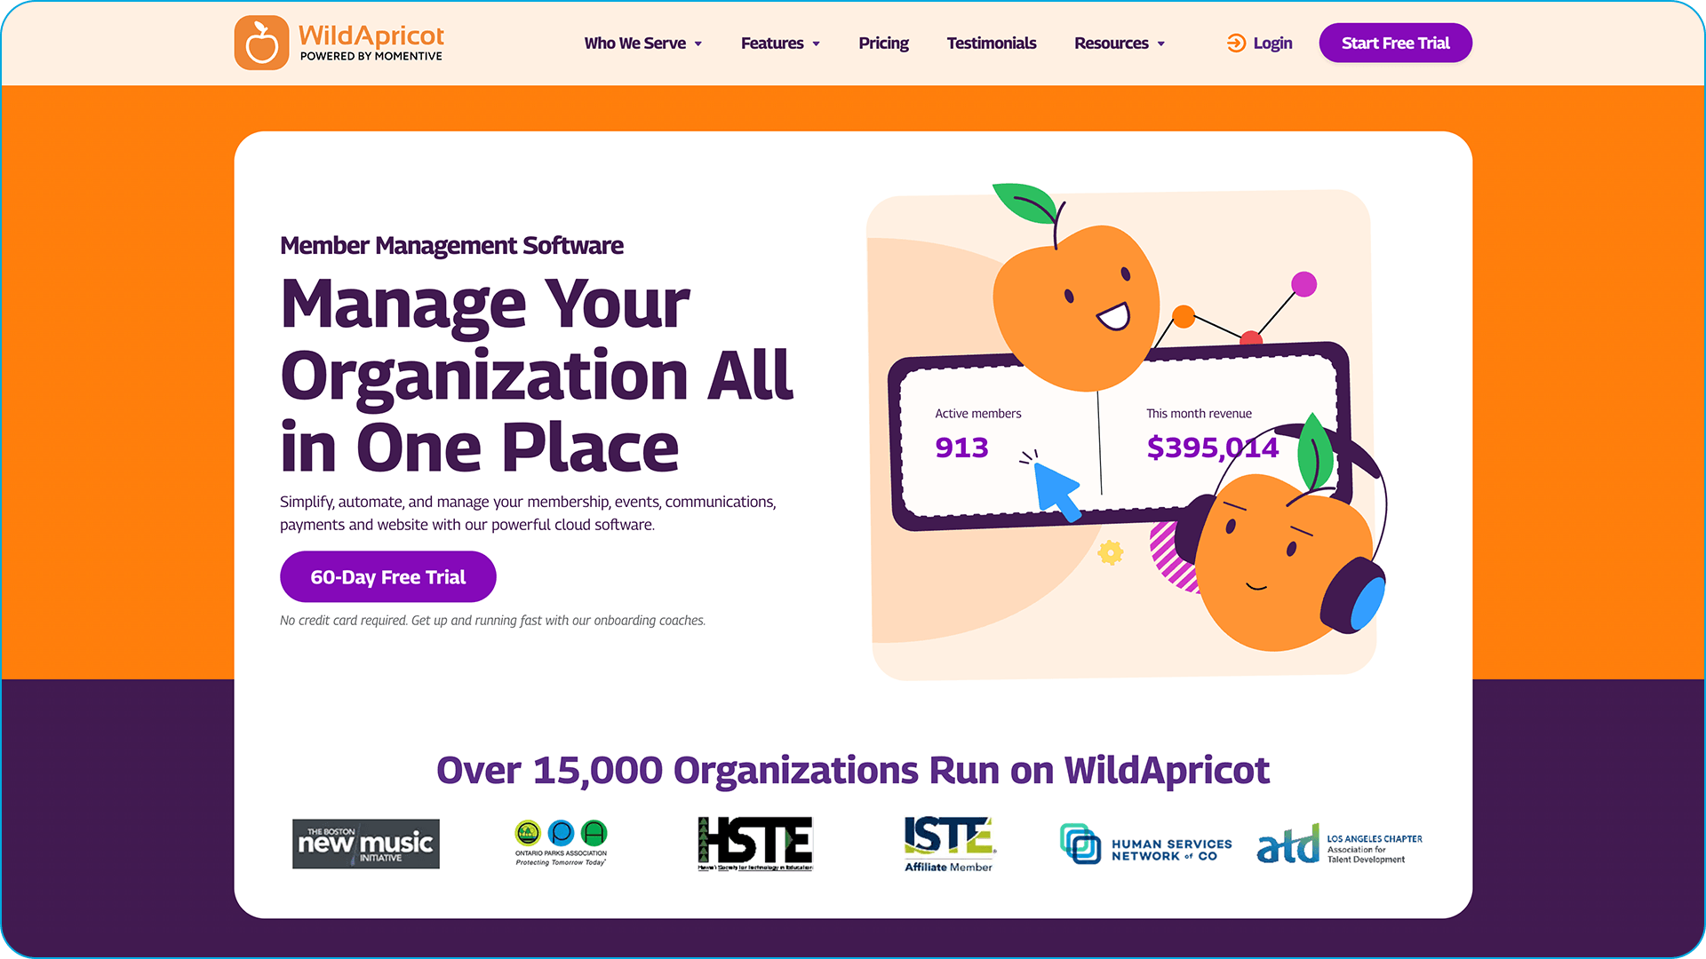Click the This month revenue $395,014 value
Screen dimensions: 1706x959
(1213, 448)
